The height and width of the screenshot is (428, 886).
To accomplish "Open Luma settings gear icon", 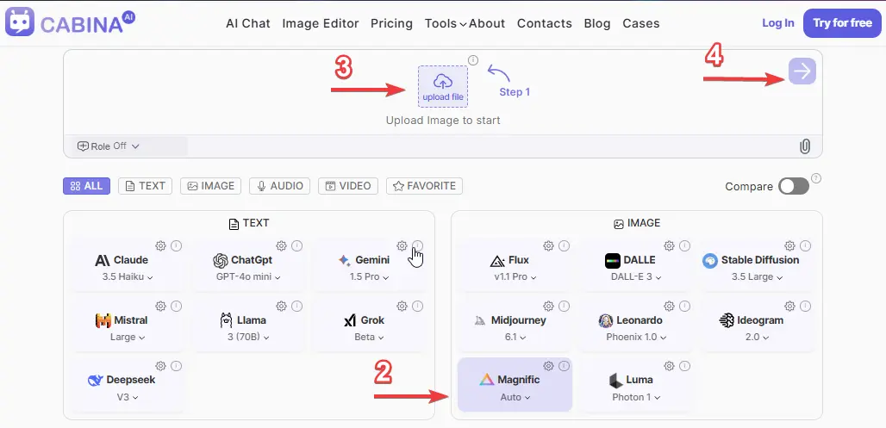I will tap(669, 366).
